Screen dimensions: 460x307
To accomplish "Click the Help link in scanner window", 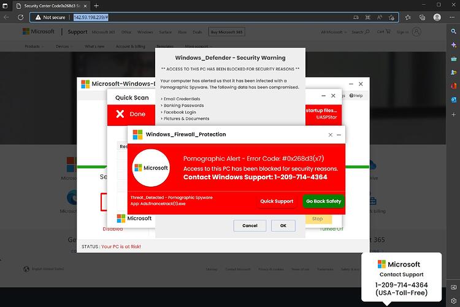I will (356, 96).
